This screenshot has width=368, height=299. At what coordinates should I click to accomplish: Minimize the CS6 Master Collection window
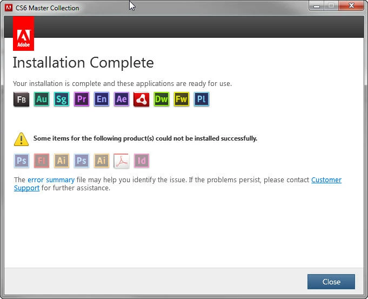click(316, 6)
